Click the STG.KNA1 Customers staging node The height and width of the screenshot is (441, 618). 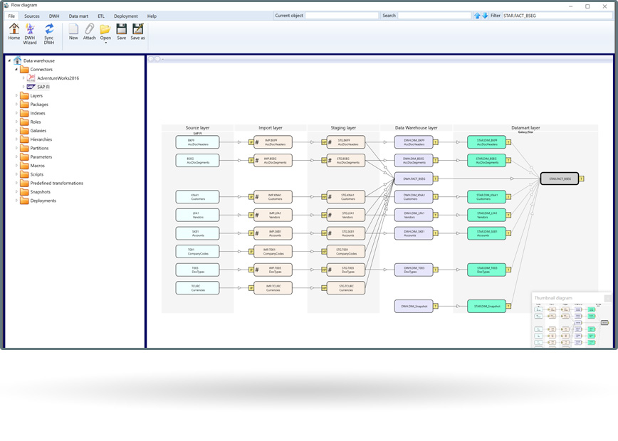coord(345,196)
